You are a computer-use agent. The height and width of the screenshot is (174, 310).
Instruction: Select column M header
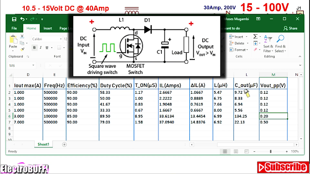tap(273, 74)
